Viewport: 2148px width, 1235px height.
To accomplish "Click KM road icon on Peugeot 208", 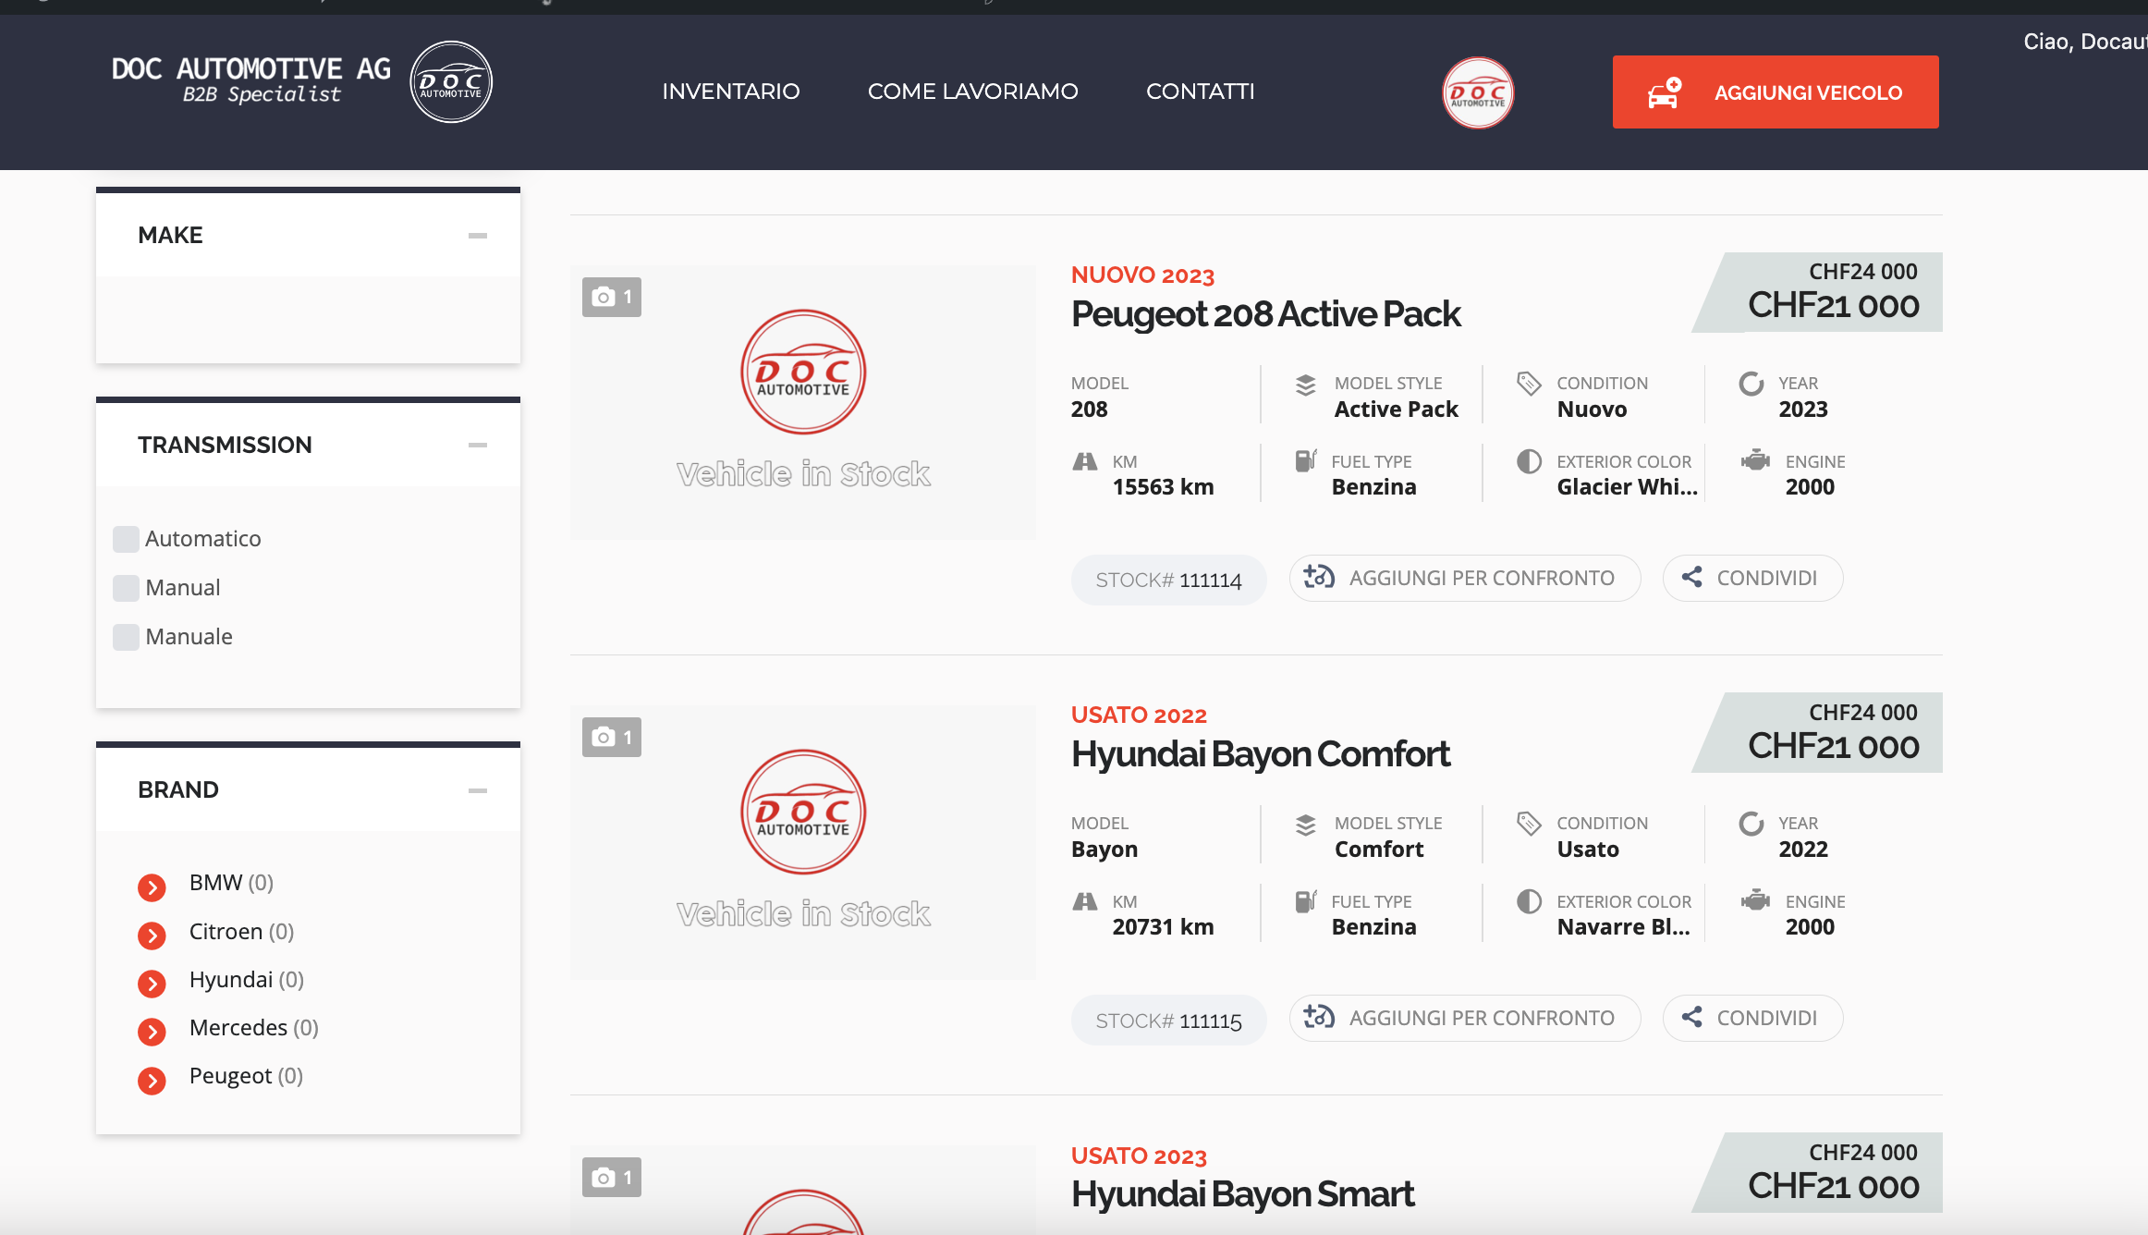I will [x=1084, y=461].
